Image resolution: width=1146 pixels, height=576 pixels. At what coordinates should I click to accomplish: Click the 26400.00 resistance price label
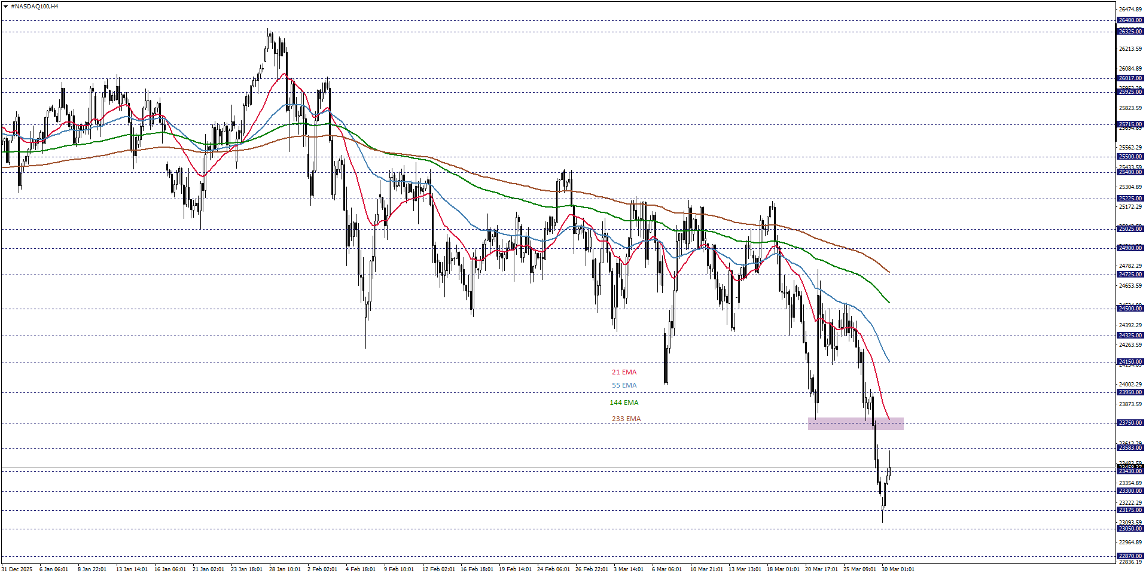coord(1130,20)
